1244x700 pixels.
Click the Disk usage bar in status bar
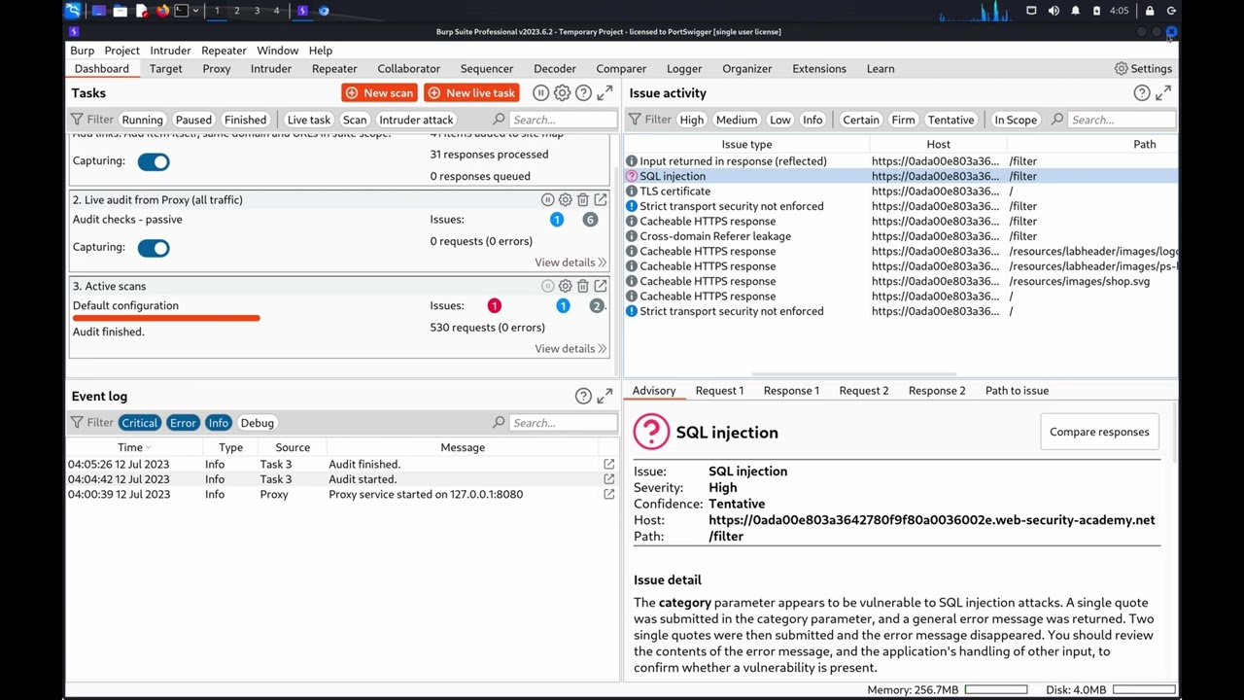point(1144,690)
